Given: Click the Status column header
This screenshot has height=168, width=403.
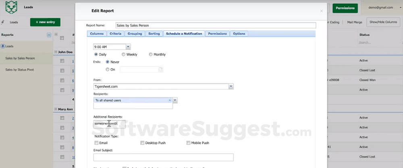Looking at the screenshot, I should [364, 35].
